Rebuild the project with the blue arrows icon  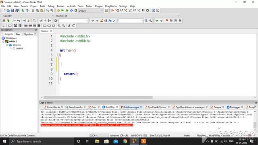coord(71,10)
